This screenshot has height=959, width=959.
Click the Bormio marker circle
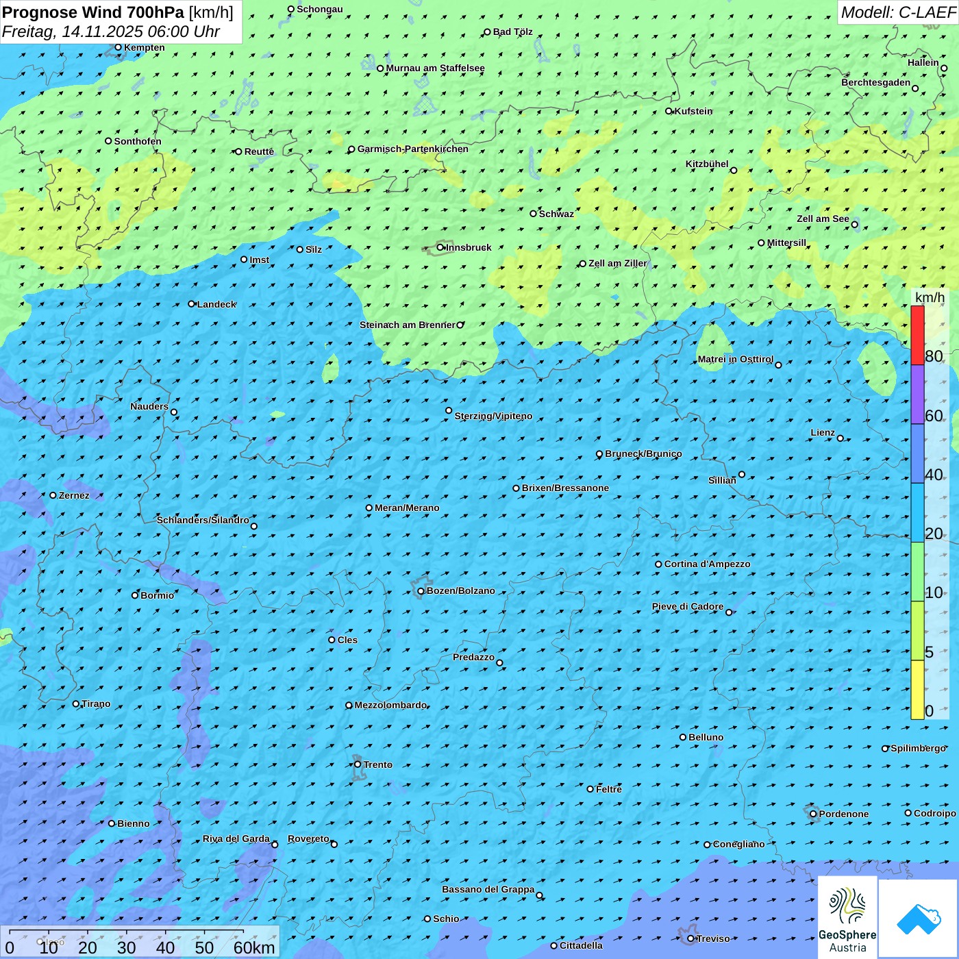point(135,595)
